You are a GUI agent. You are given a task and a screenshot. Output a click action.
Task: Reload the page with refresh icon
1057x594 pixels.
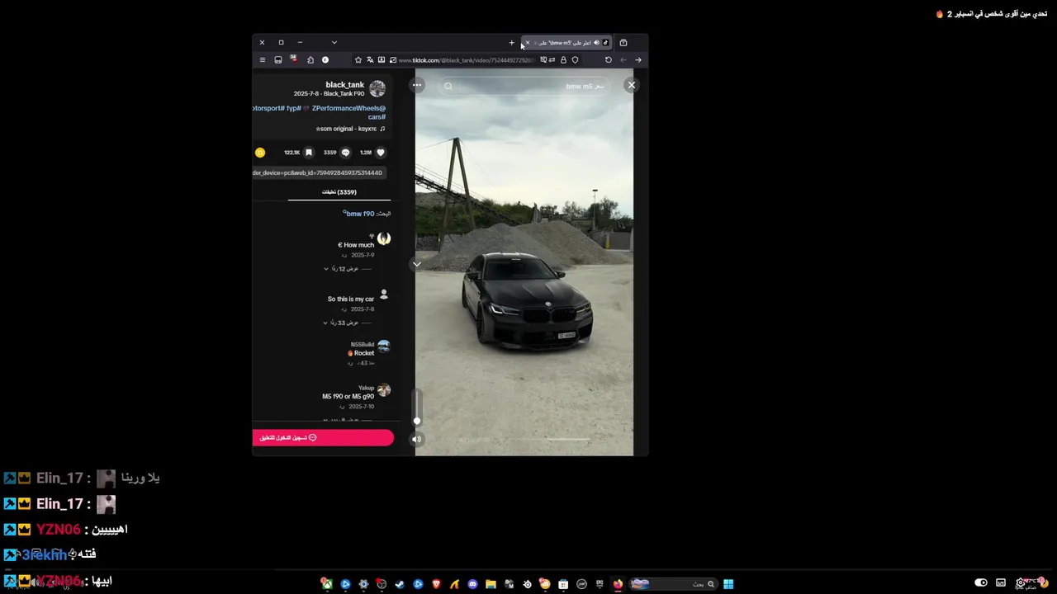[609, 59]
